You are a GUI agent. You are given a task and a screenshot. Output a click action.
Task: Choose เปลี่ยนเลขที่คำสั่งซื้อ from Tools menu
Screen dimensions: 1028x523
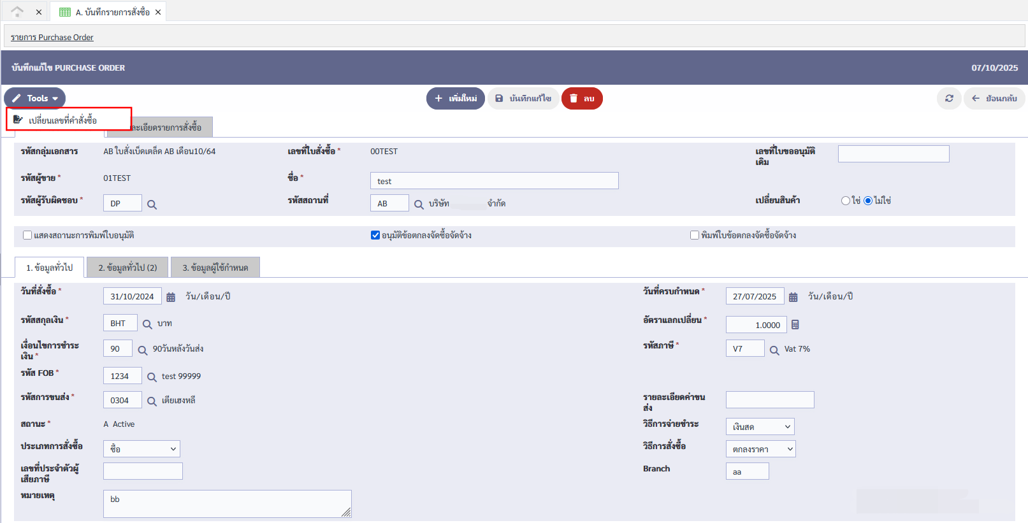[x=62, y=120]
